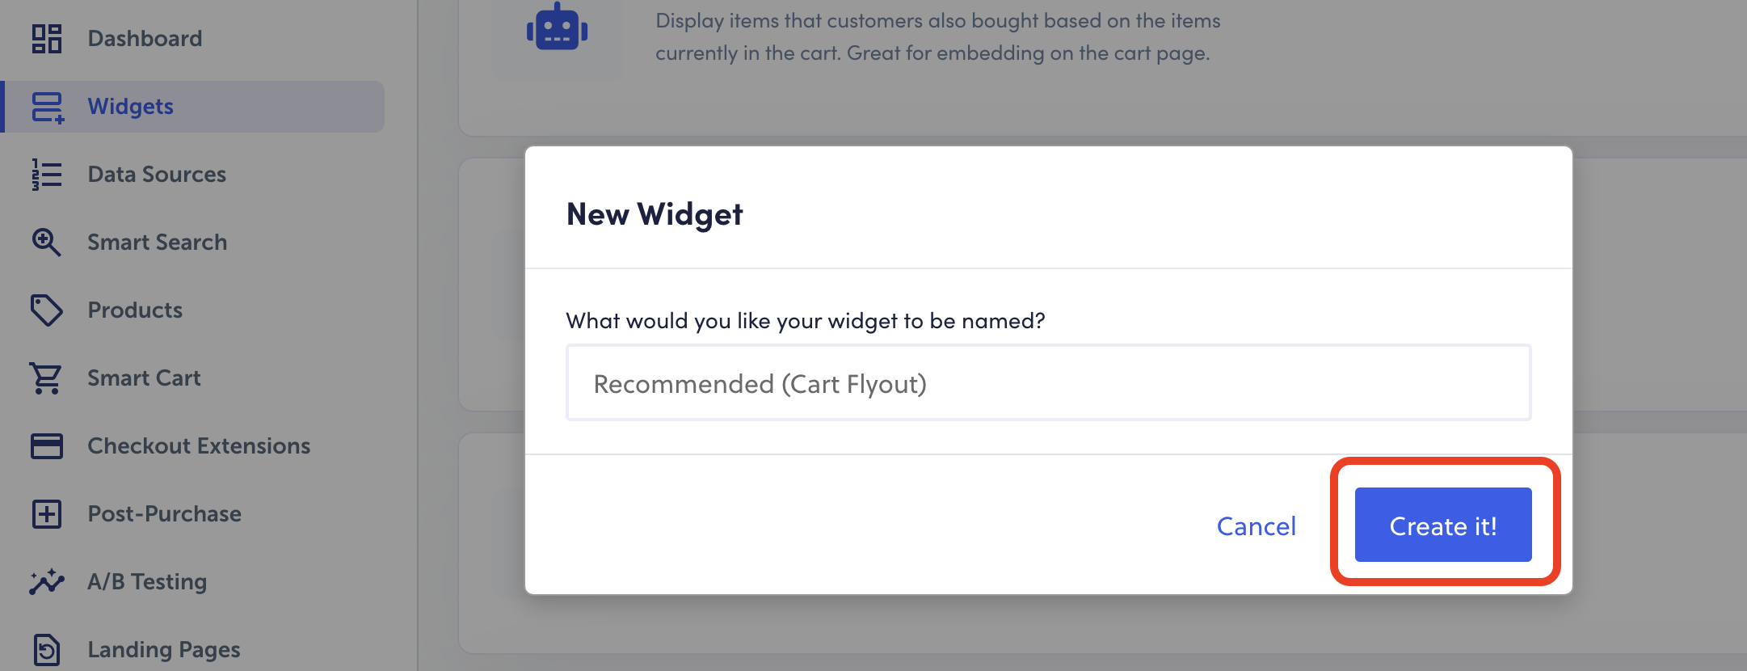Click the Smart Search magnifier icon

pyautogui.click(x=47, y=243)
